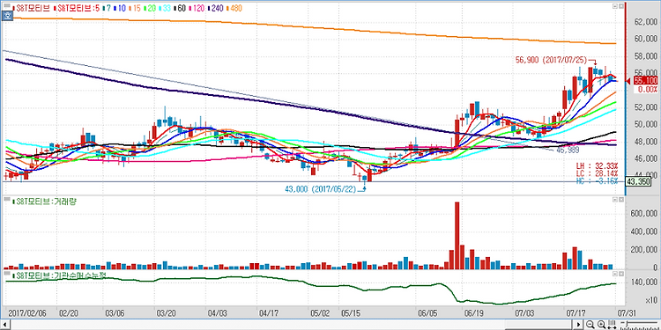Click the '52,000' price axis label
Screen dimensions: 661x330
646,107
